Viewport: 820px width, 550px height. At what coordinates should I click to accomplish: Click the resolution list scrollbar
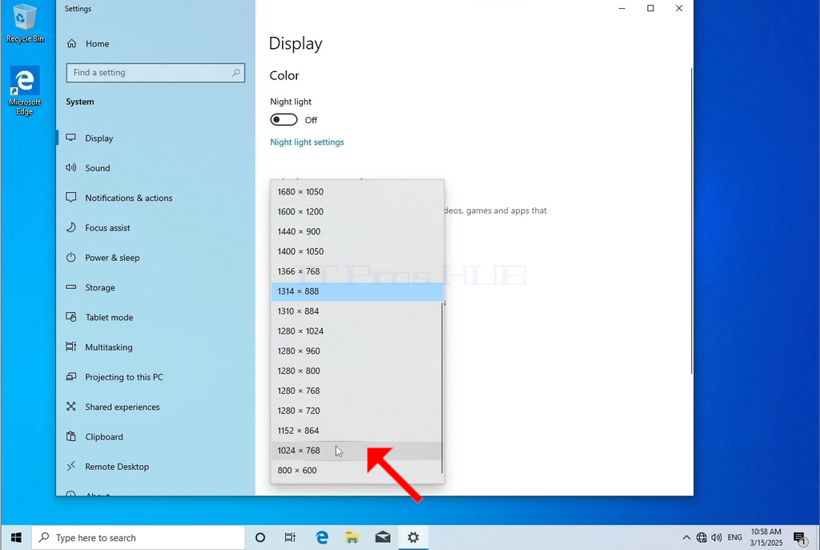coord(442,388)
